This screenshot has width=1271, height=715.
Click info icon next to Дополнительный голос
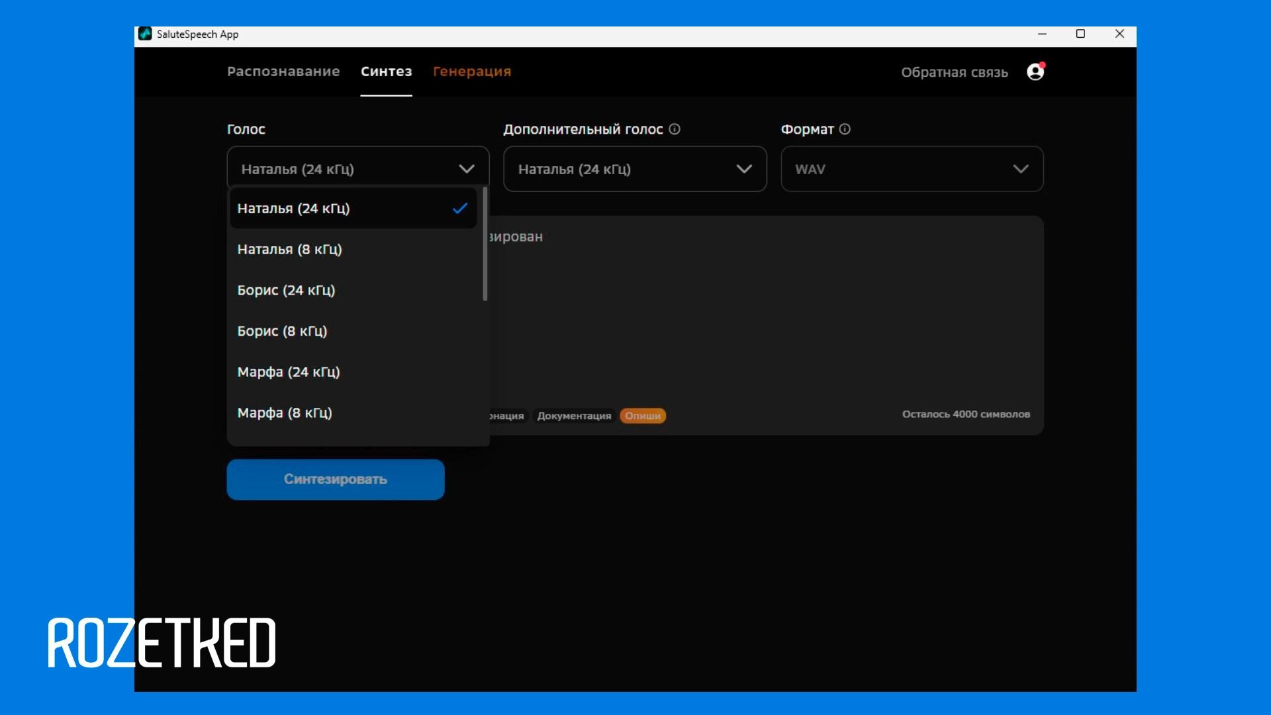tap(675, 129)
